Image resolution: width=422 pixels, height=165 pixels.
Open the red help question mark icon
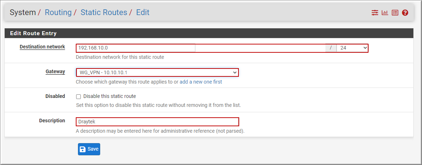405,13
